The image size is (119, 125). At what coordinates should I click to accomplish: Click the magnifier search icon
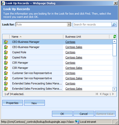[114, 24]
